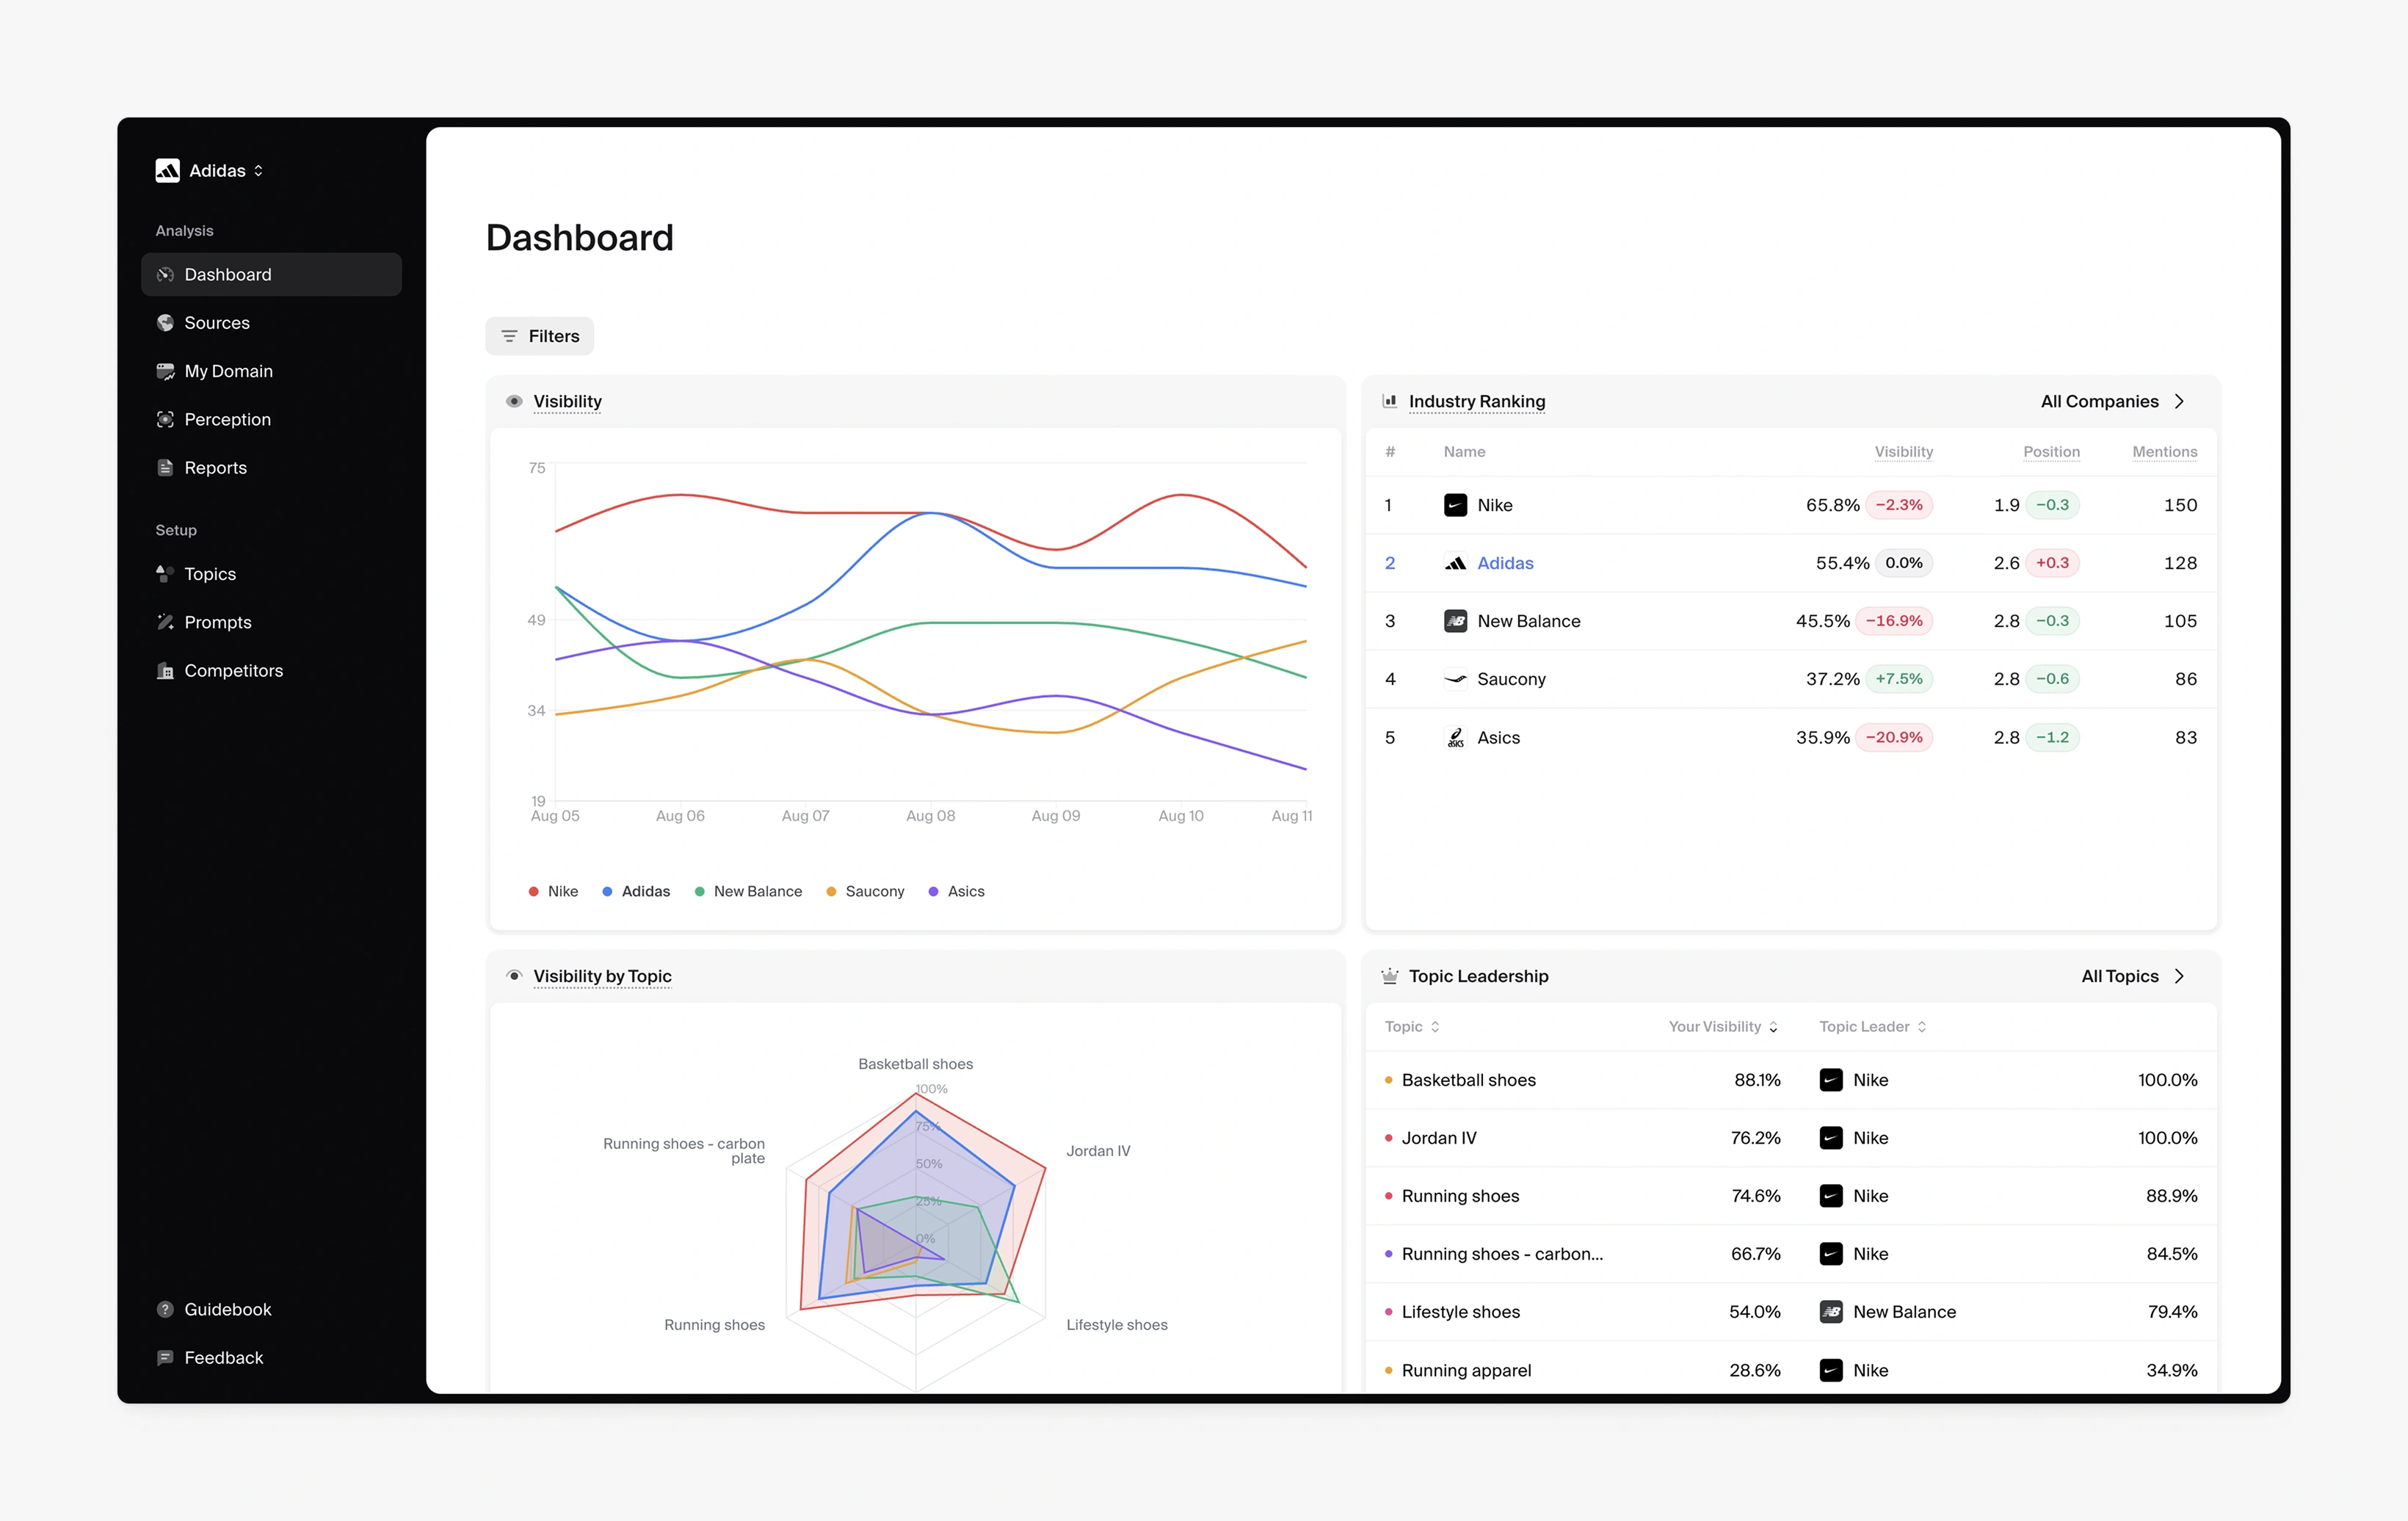Viewport: 2408px width, 1521px height.
Task: Click the Guidebook question mark icon
Action: pyautogui.click(x=165, y=1309)
